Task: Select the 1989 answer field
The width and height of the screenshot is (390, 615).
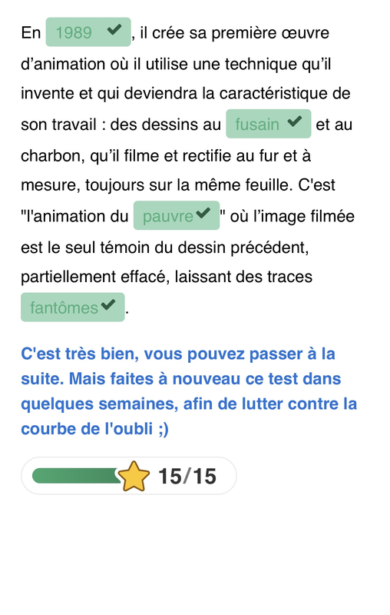Action: click(88, 32)
